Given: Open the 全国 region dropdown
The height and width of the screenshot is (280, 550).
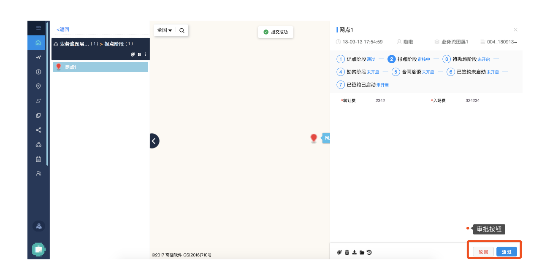Looking at the screenshot, I should pos(164,30).
